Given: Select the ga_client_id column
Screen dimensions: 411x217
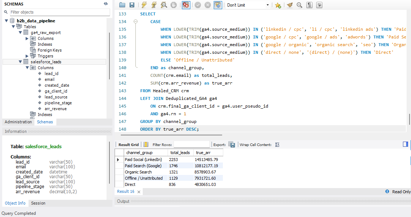Looking at the screenshot, I should [56, 91].
